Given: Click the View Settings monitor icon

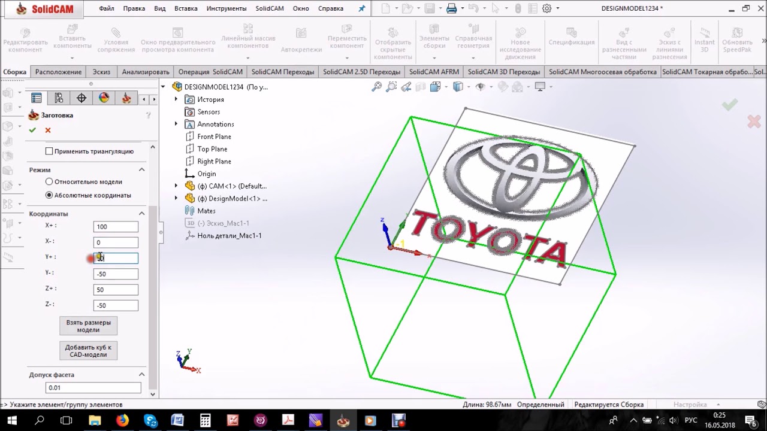Looking at the screenshot, I should (x=540, y=87).
